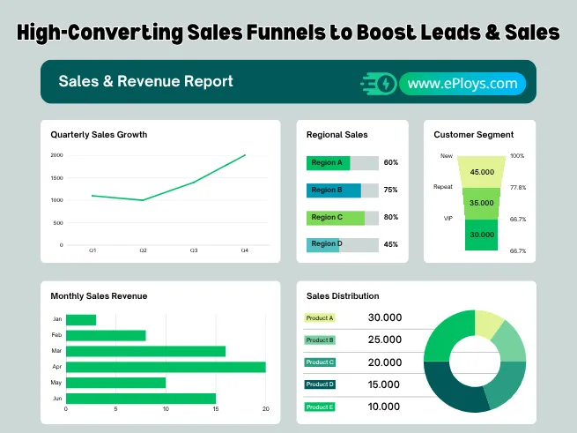This screenshot has width=577, height=433.
Task: Click the Product E legend swatch
Action: 320,407
